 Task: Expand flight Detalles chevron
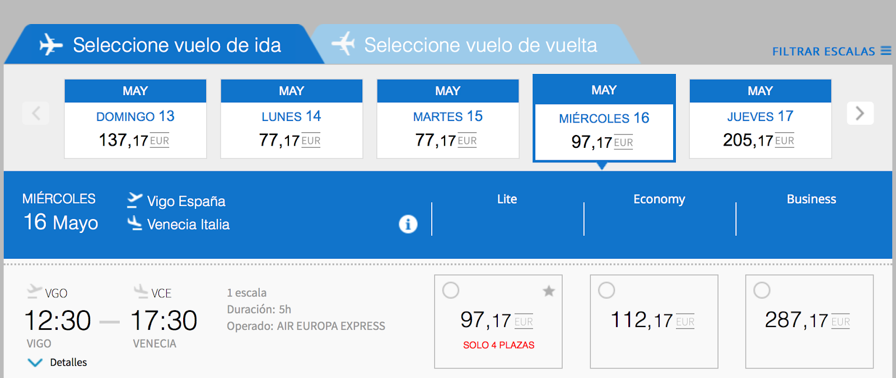pyautogui.click(x=35, y=362)
